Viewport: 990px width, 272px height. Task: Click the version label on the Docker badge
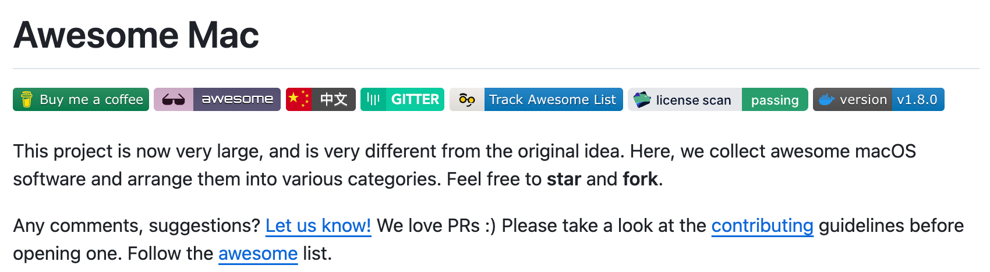coord(863,99)
